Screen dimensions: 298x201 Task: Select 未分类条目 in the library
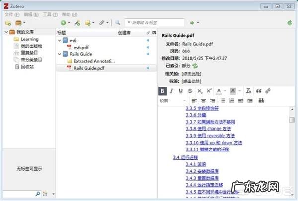[x=31, y=60]
